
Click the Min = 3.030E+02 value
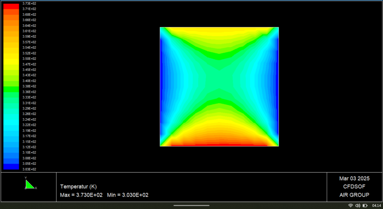(128, 195)
